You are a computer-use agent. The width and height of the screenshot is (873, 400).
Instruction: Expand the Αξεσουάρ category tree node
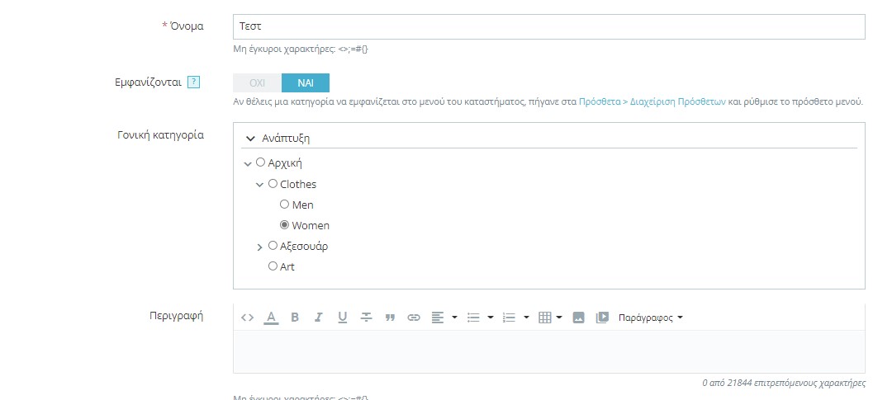click(x=260, y=247)
